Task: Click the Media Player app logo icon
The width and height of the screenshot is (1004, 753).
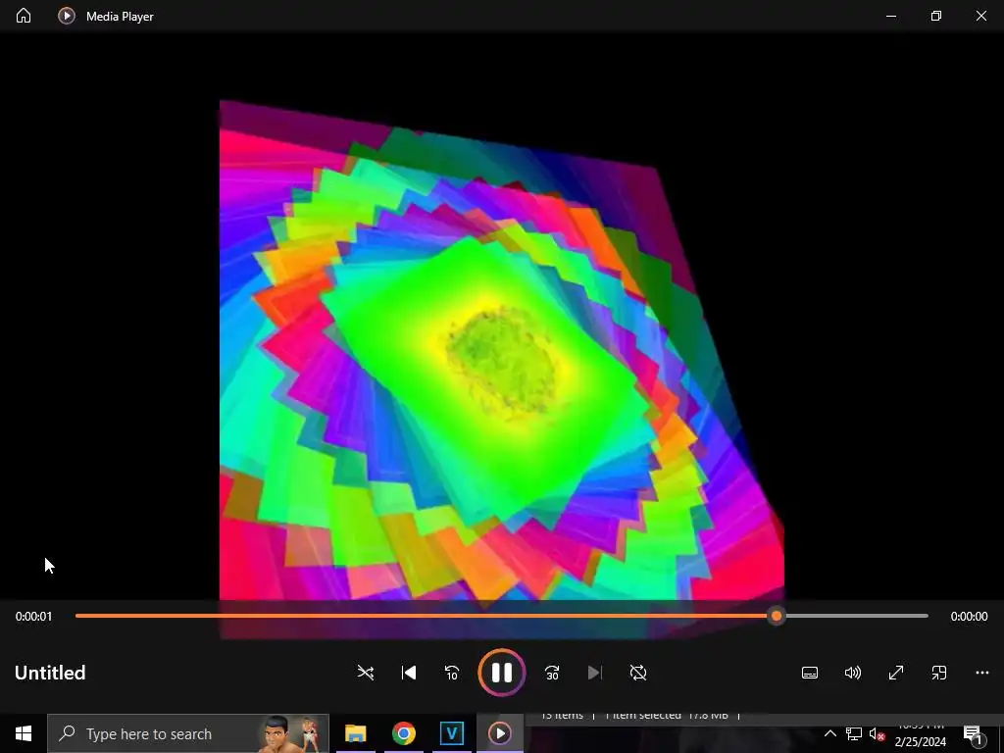Action: (67, 16)
